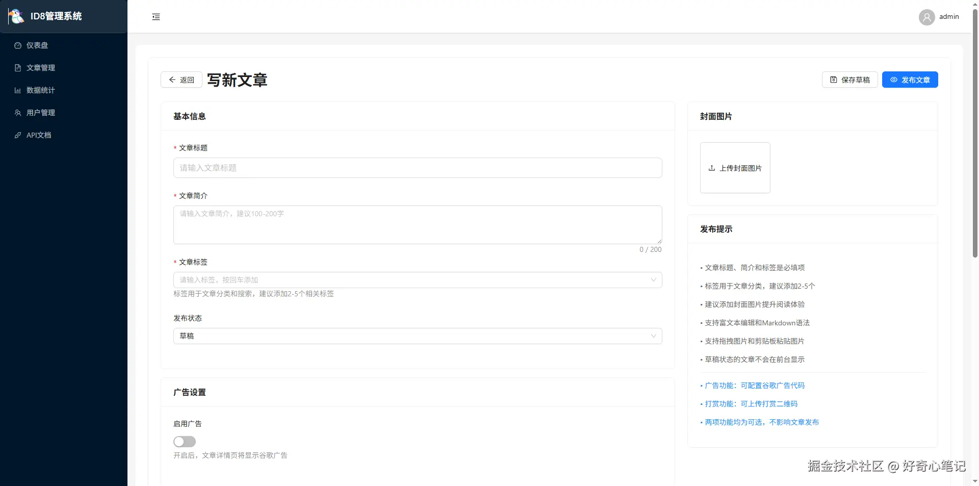Screen dimensions: 979x486
Task: Click helper text 开启后，文章详情页将显示谷歌广告
Action: click(x=230, y=455)
